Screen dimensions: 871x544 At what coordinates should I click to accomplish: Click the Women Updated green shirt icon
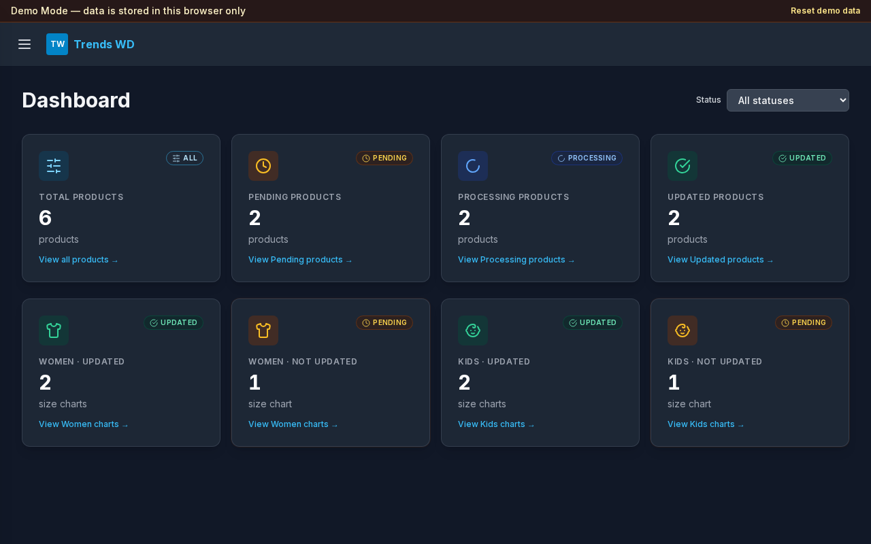pyautogui.click(x=54, y=330)
